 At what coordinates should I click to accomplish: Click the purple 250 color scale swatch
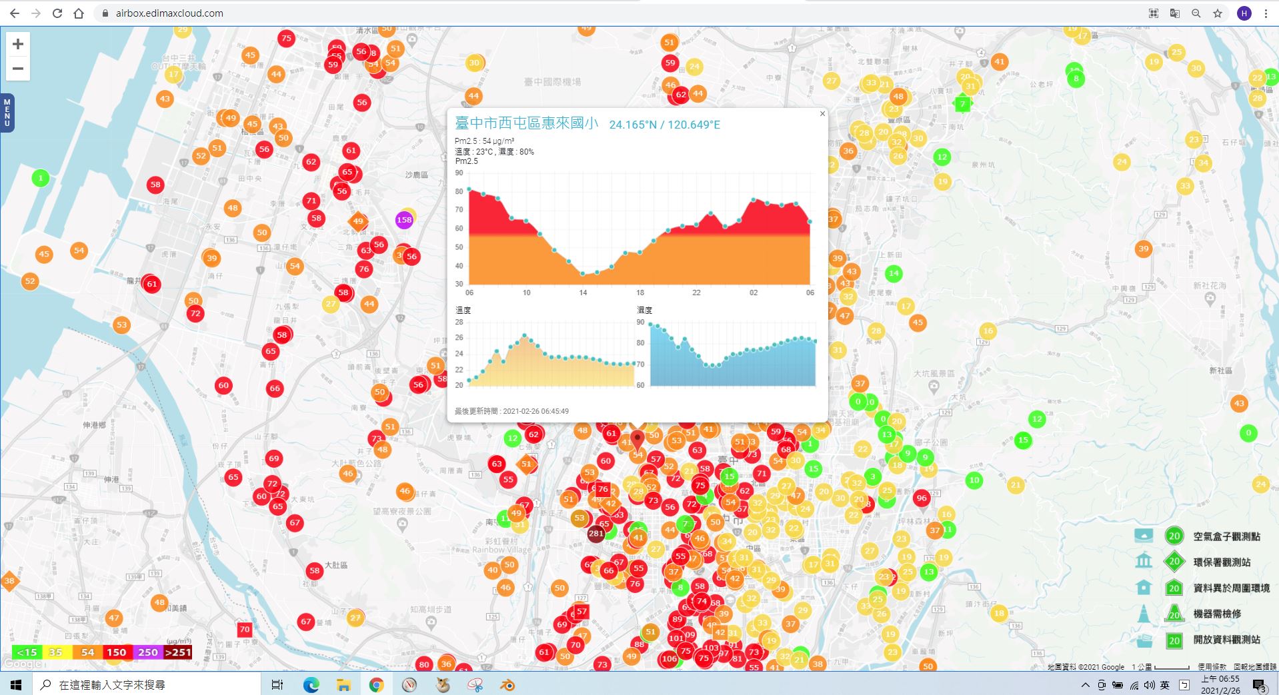[147, 652]
